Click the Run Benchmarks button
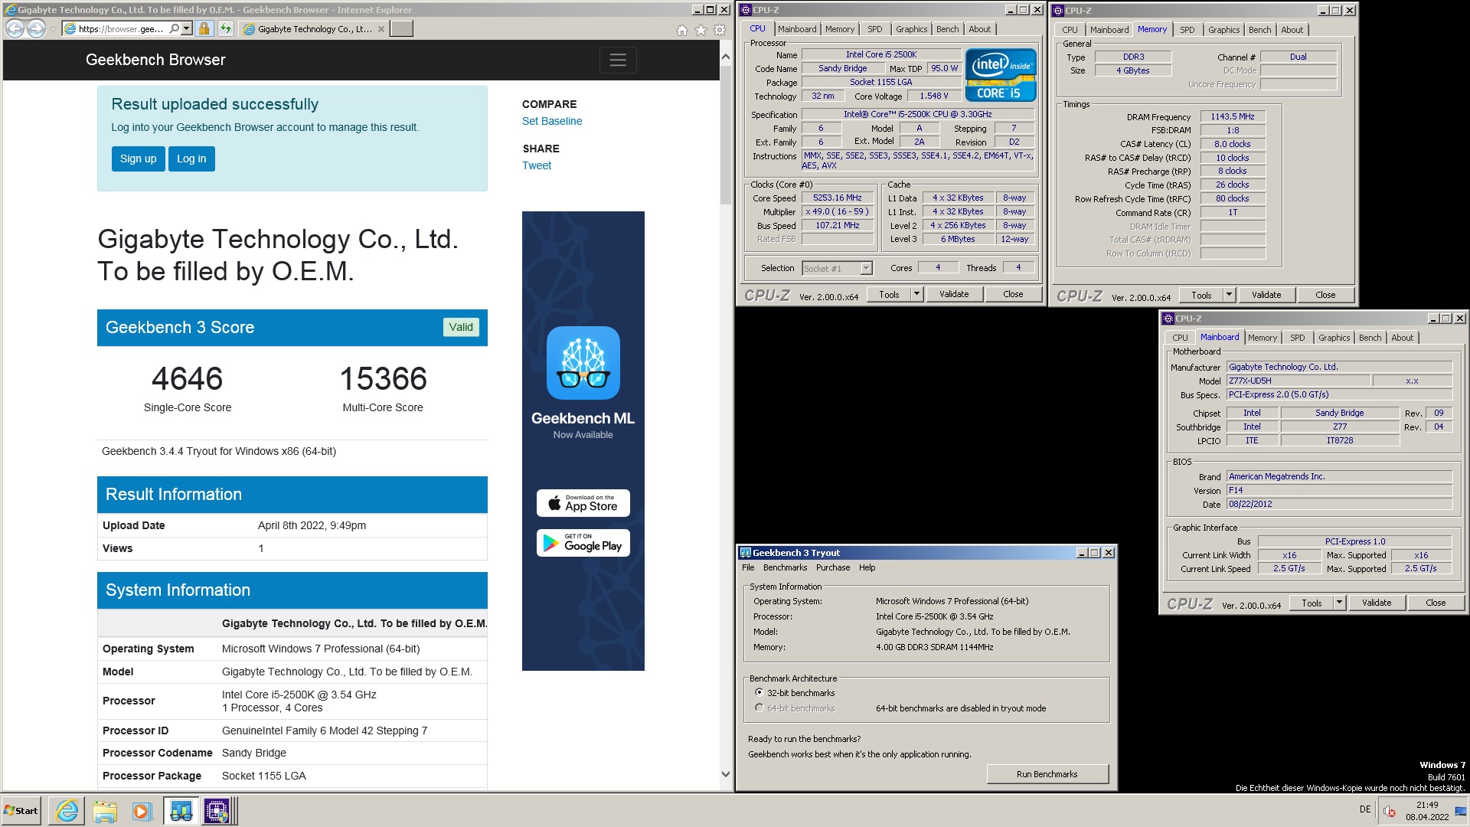Viewport: 1470px width, 827px height. tap(1047, 774)
